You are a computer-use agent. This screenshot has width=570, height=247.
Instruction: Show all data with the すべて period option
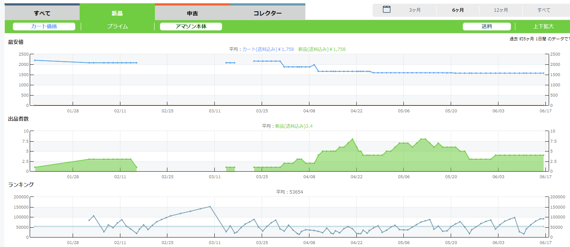pyautogui.click(x=544, y=10)
